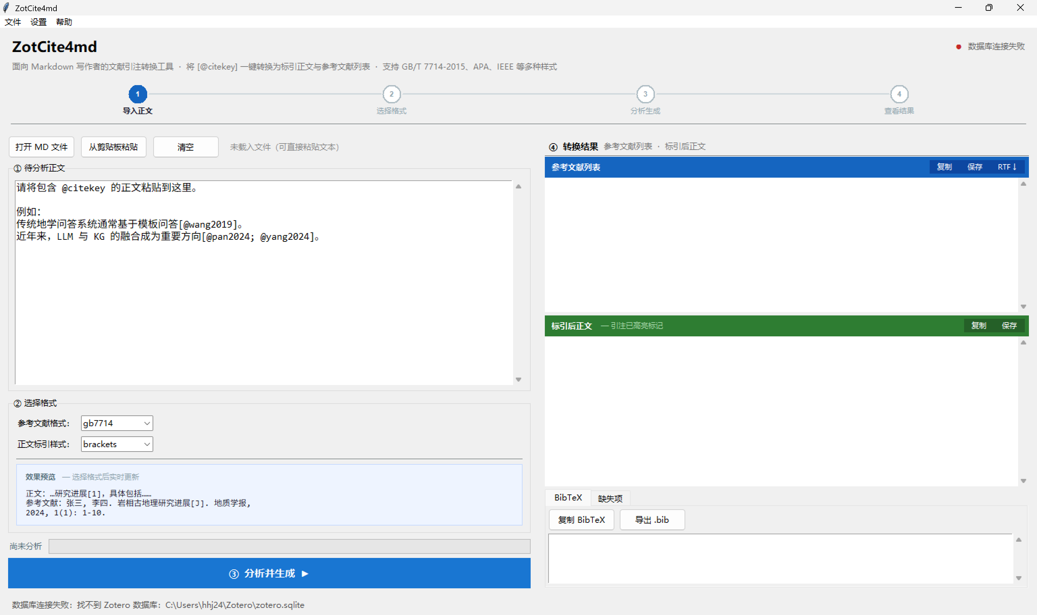
Task: Copy the 参考文献列表 via 复制
Action: (x=944, y=167)
